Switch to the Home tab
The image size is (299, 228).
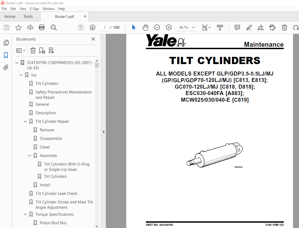point(10,17)
